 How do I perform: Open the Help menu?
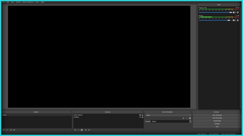[x=43, y=2]
